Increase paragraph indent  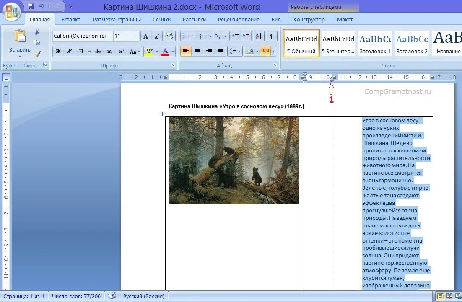click(247, 36)
